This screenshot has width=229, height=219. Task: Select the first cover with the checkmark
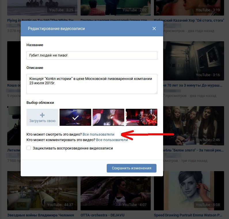pyautogui.click(x=75, y=117)
